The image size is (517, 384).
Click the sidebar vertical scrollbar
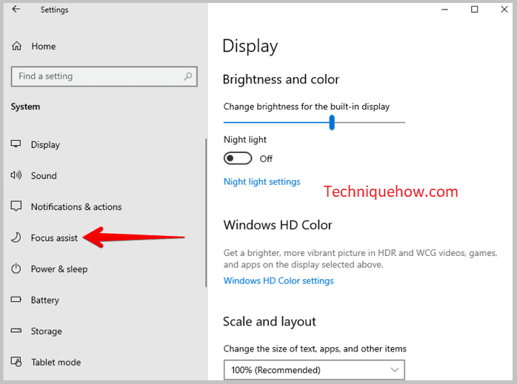pyautogui.click(x=206, y=212)
